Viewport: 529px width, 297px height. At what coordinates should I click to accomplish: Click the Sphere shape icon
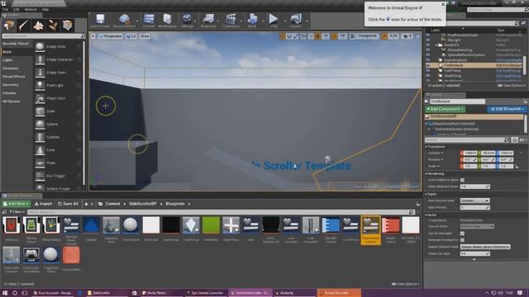[40, 125]
